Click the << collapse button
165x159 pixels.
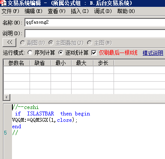(9, 42)
